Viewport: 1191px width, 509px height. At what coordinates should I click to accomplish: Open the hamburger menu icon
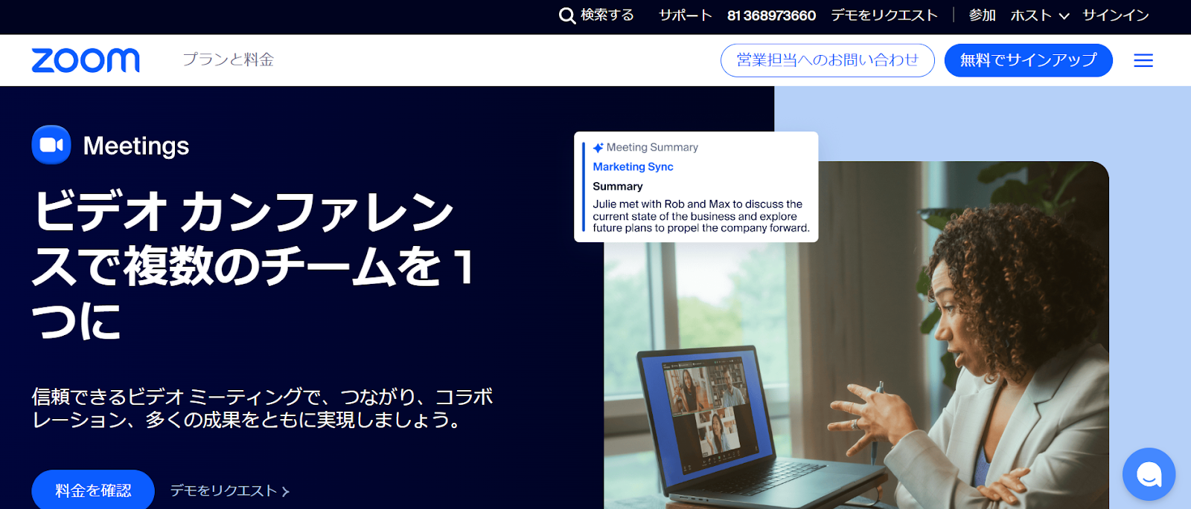pos(1143,60)
